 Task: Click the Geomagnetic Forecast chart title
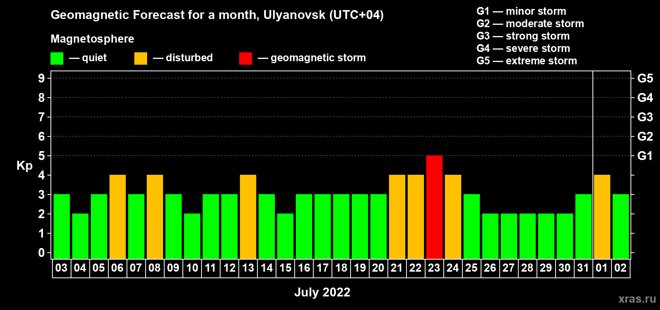click(217, 15)
